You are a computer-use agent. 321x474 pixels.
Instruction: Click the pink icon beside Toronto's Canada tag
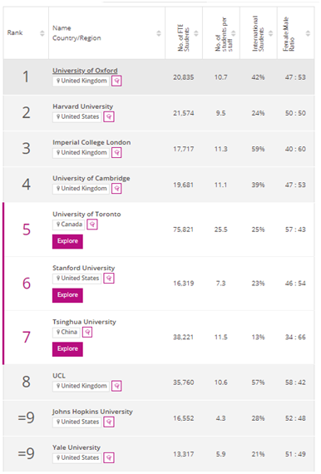(x=92, y=225)
